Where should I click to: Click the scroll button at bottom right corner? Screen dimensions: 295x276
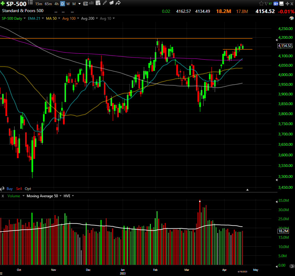click(x=292, y=266)
